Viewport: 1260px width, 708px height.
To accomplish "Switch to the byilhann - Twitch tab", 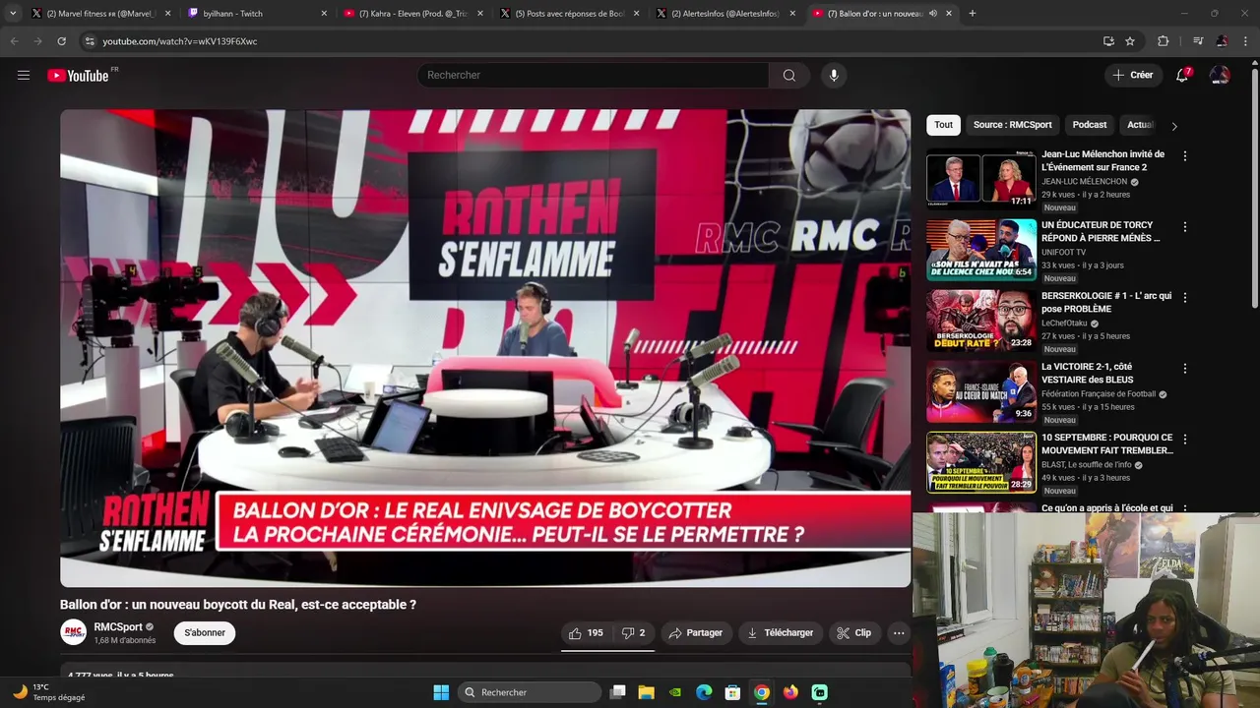I will 257,14.
